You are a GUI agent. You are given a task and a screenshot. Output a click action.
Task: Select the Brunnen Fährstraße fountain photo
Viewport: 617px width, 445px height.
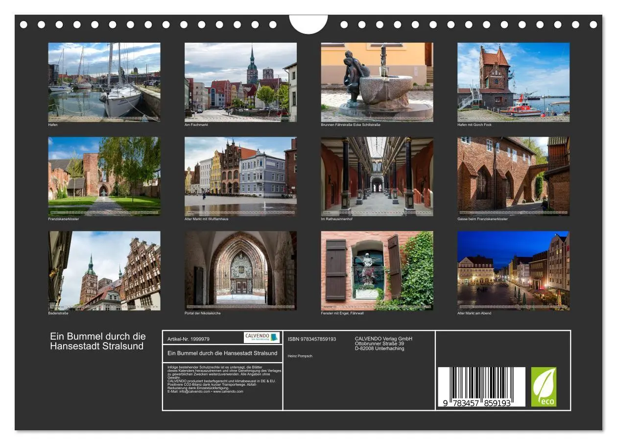(x=377, y=82)
